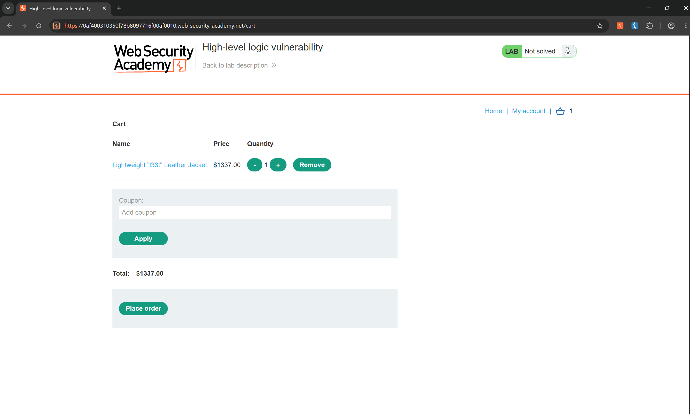Open the tab search dropdown arrow
Viewport: 690px width, 414px height.
pyautogui.click(x=8, y=8)
